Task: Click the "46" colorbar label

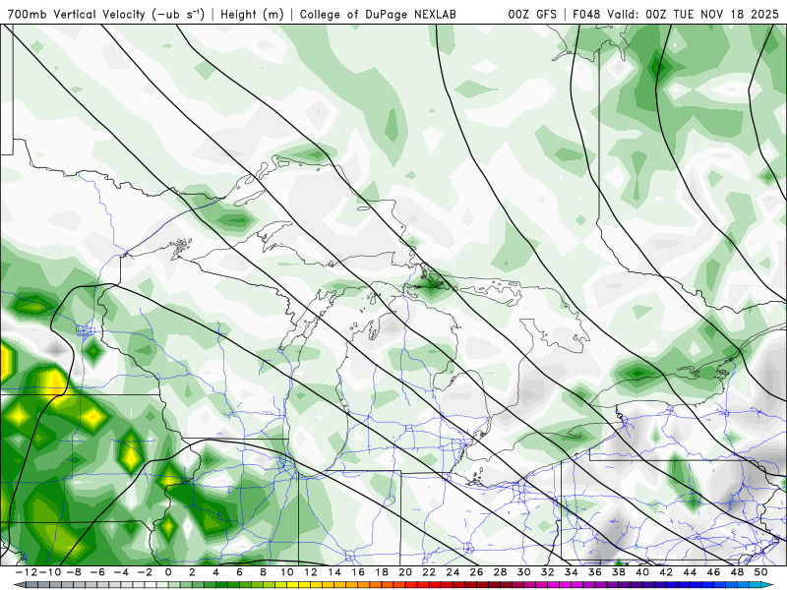Action: [713, 572]
